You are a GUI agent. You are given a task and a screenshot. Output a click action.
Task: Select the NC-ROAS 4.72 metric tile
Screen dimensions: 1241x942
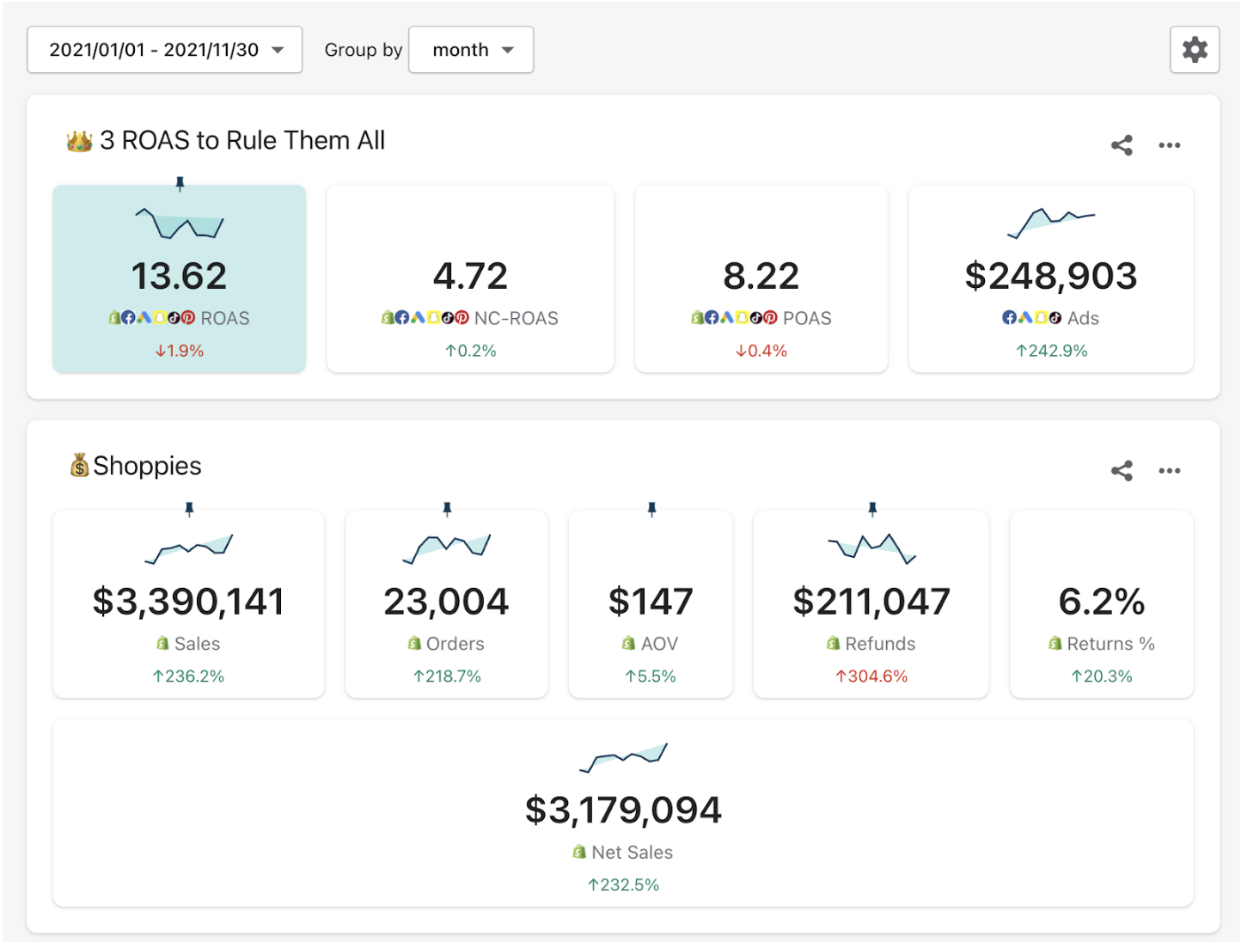tap(470, 278)
